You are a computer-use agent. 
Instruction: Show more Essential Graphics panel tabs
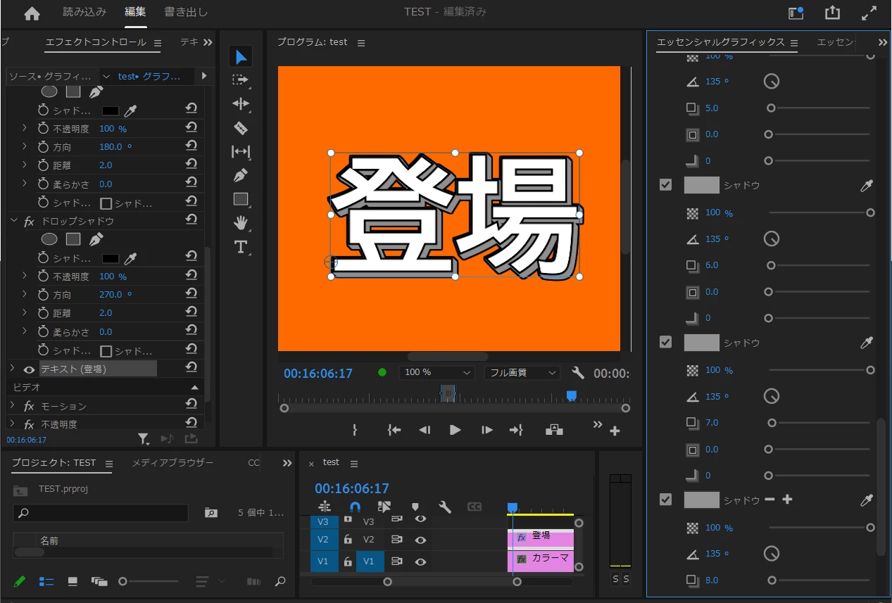click(x=882, y=42)
